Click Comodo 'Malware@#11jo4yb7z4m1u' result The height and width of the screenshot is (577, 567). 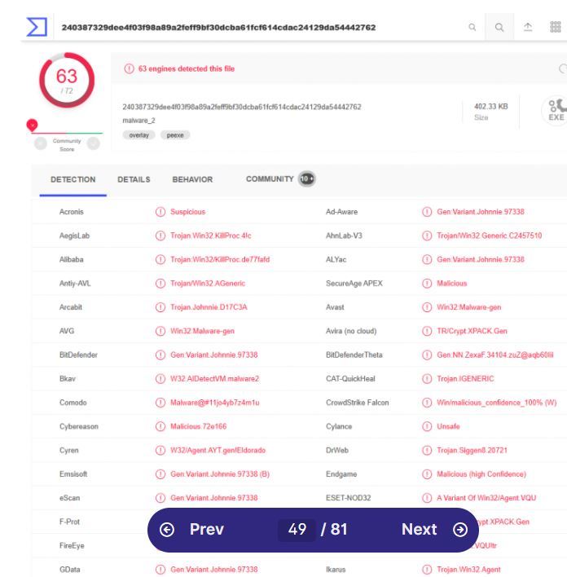click(x=215, y=403)
